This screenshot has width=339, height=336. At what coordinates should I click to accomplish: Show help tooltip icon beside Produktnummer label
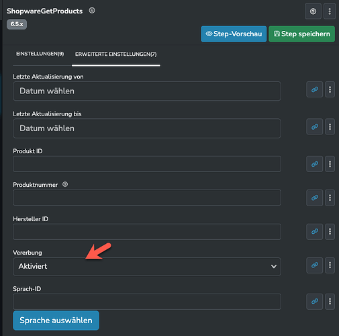(x=65, y=184)
